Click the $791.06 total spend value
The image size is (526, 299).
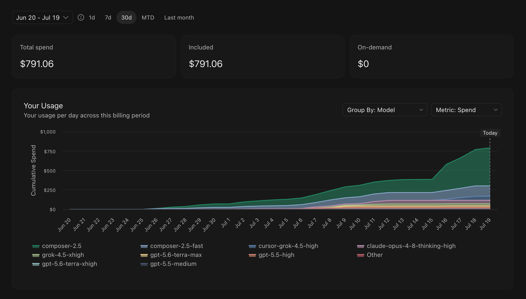[37, 64]
